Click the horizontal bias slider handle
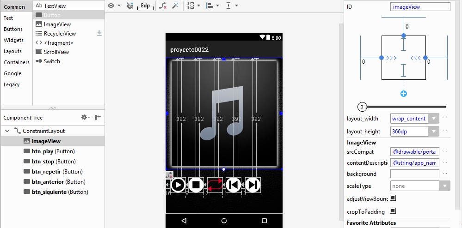 (x=362, y=107)
